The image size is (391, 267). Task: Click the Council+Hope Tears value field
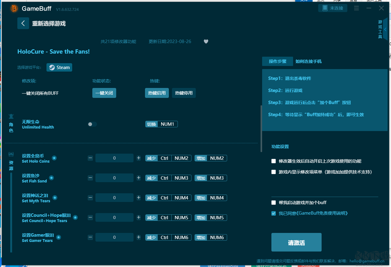114,217
